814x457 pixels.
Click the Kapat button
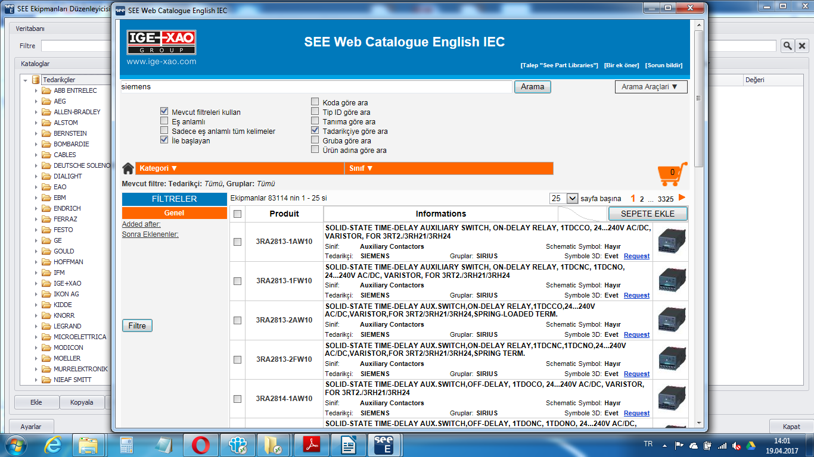point(791,427)
